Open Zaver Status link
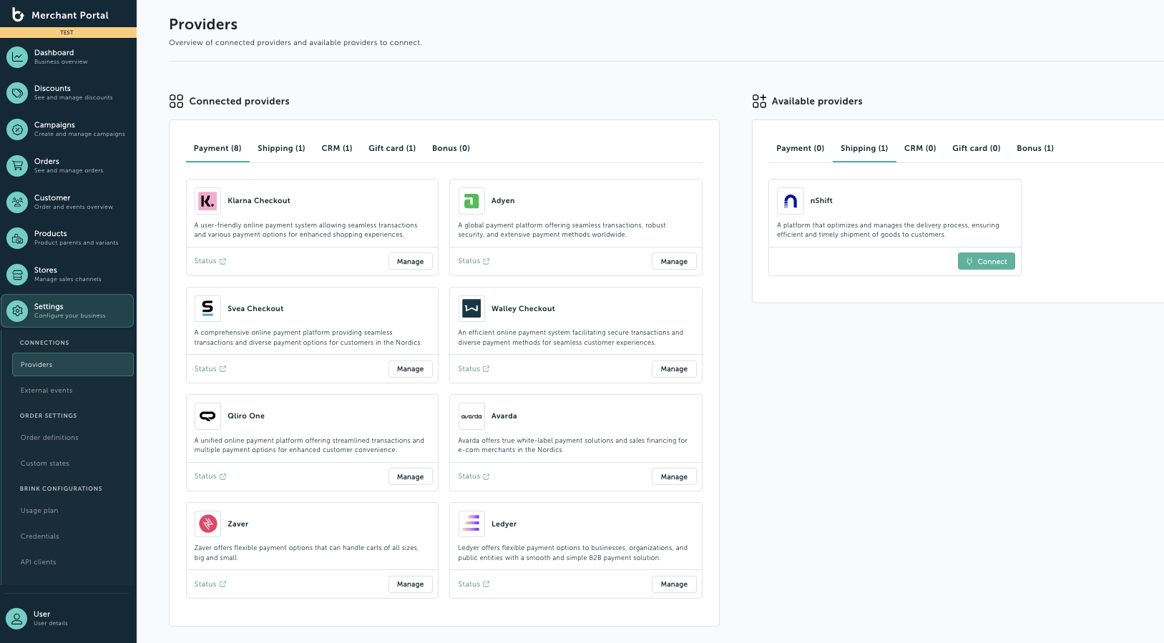This screenshot has height=643, width=1164. [x=210, y=584]
